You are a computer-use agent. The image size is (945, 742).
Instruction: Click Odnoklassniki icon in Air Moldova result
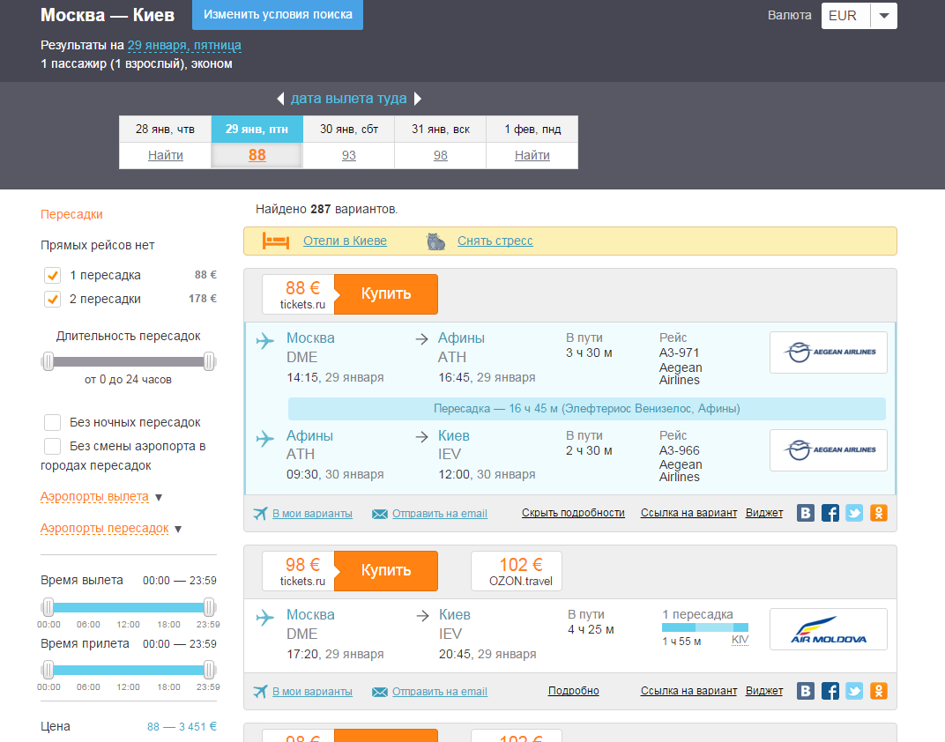coord(878,691)
